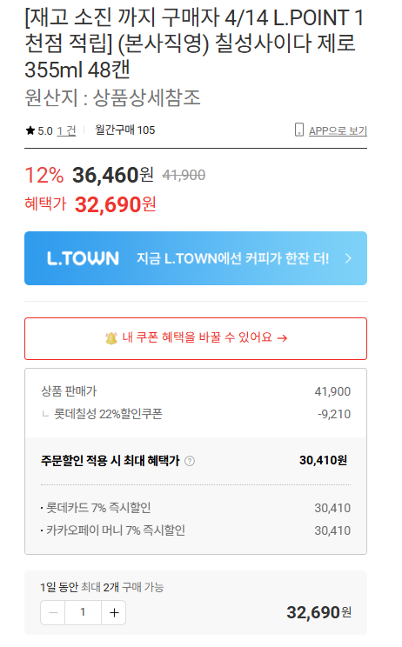Viewport: 402px width, 647px height.
Task: Click the 주문할인 적용 시 최대 혜택가 label
Action: click(x=111, y=460)
